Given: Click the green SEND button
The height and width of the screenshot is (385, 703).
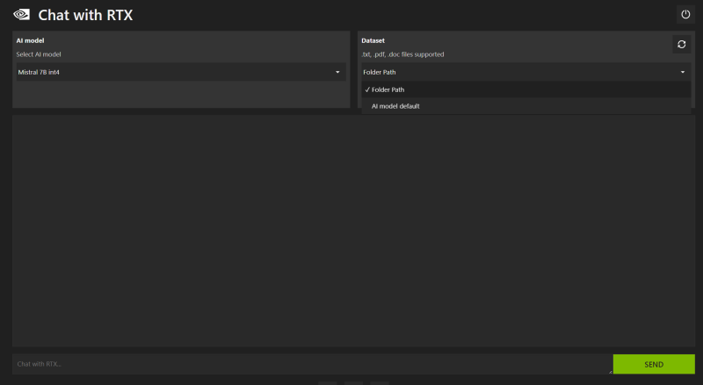Looking at the screenshot, I should (654, 364).
